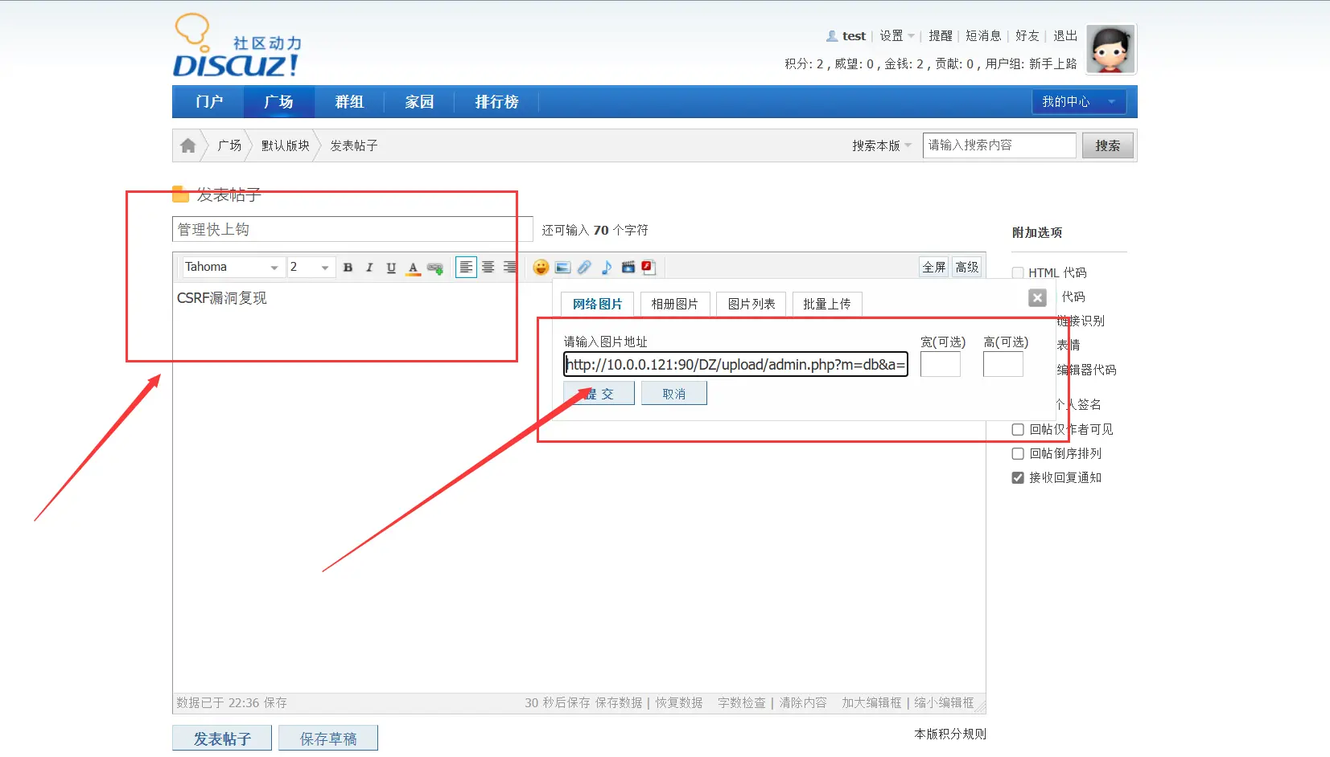The width and height of the screenshot is (1330, 757).
Task: Insert Flash with the red icon
Action: tap(649, 267)
